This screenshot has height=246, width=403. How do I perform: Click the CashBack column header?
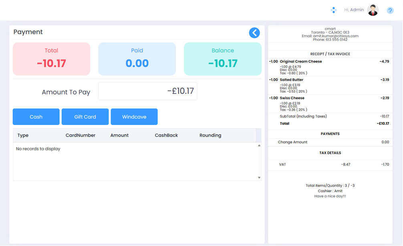point(166,135)
